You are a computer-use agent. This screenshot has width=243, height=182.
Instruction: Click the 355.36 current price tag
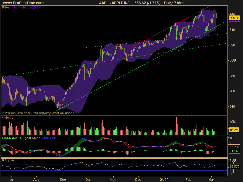[x=234, y=18]
